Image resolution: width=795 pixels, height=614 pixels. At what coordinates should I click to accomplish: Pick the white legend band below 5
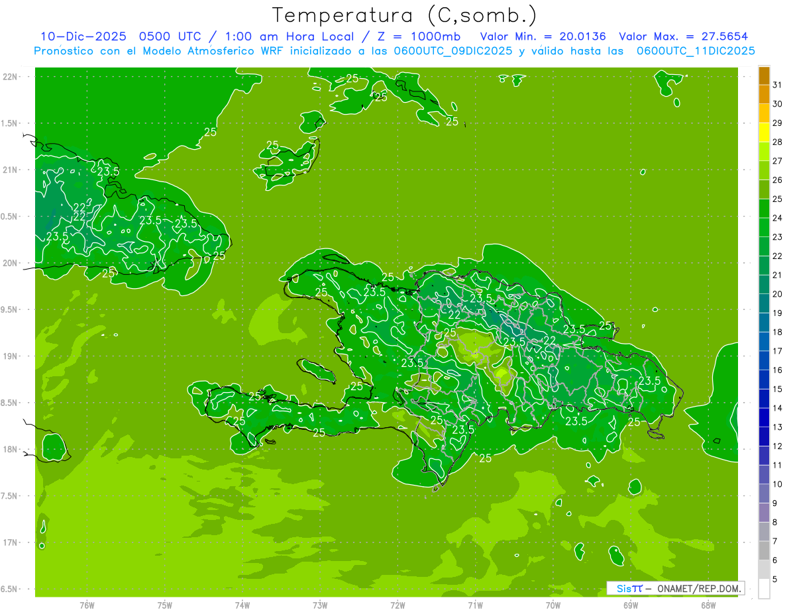pos(764,589)
